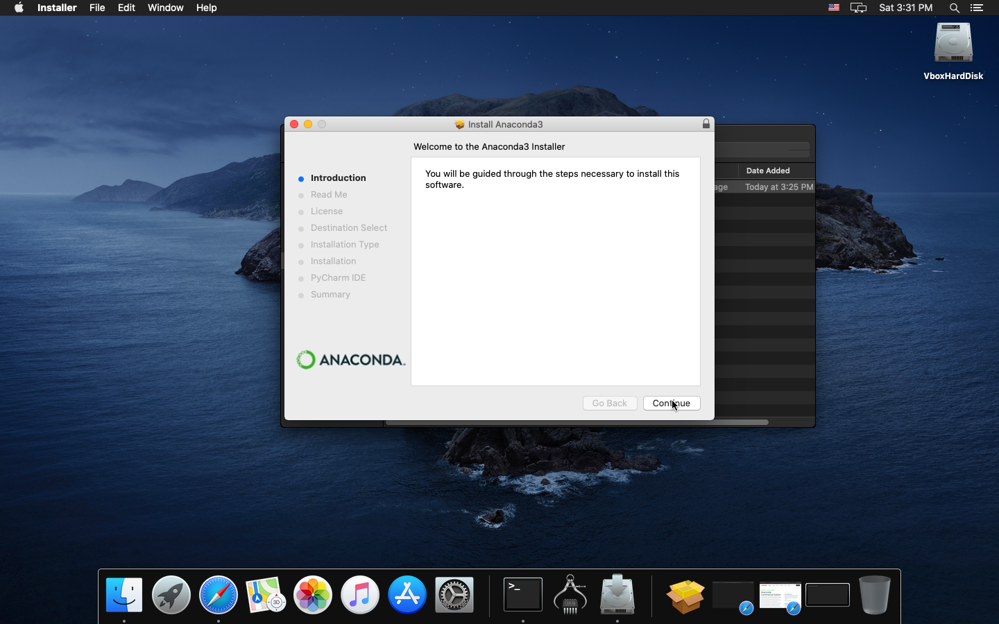
Task: Open System Preferences from the Dock
Action: tap(454, 595)
